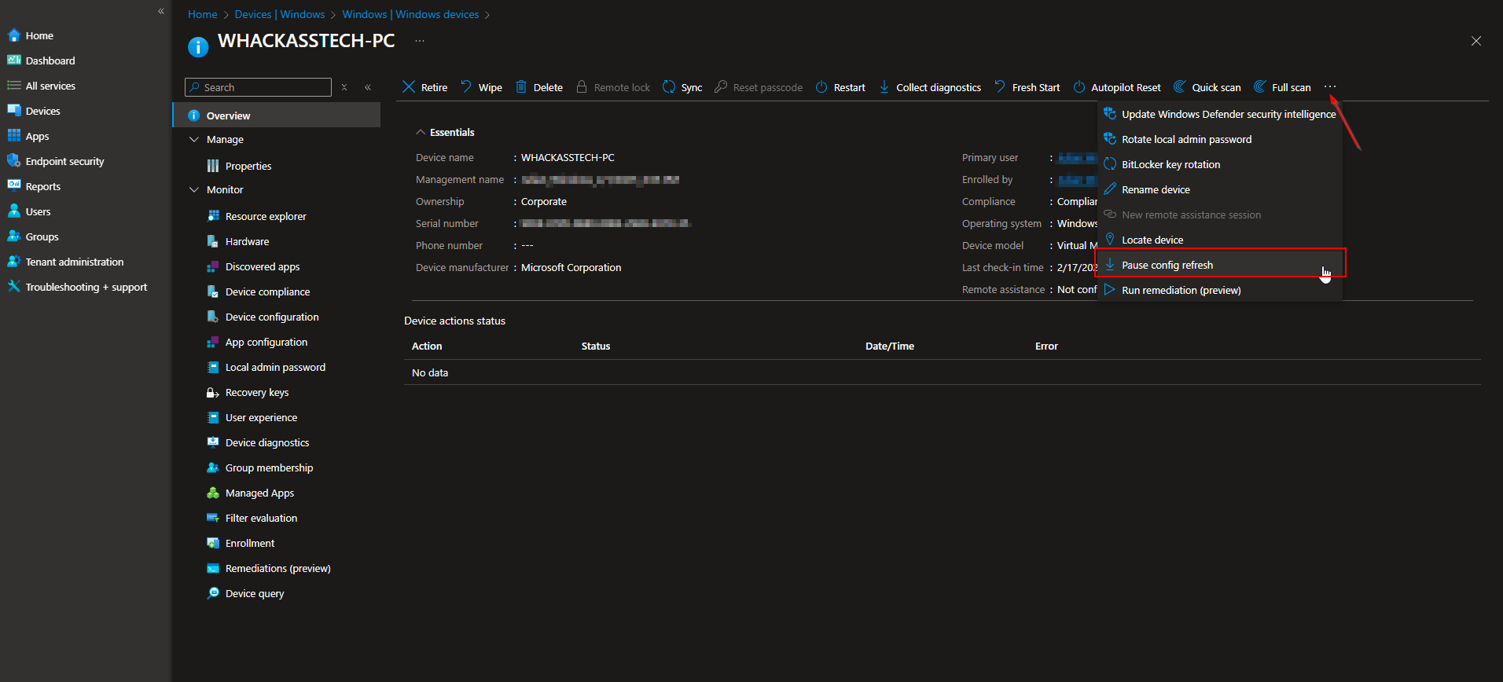The image size is (1503, 682).
Task: Open Troubleshooting + support
Action: (x=77, y=287)
